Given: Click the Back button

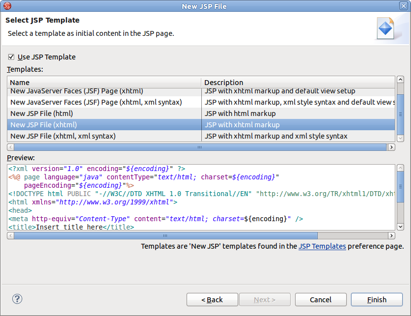Looking at the screenshot, I should [x=212, y=299].
